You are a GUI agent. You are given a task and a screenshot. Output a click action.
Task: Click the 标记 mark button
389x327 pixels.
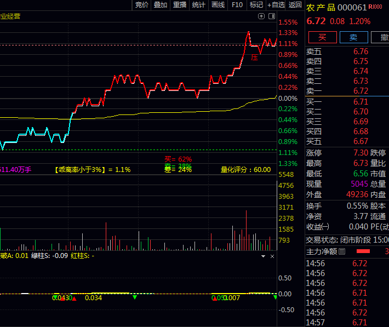tap(256, 5)
